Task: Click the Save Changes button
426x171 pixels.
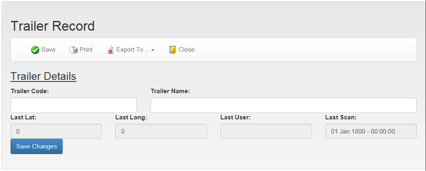Action: click(37, 146)
